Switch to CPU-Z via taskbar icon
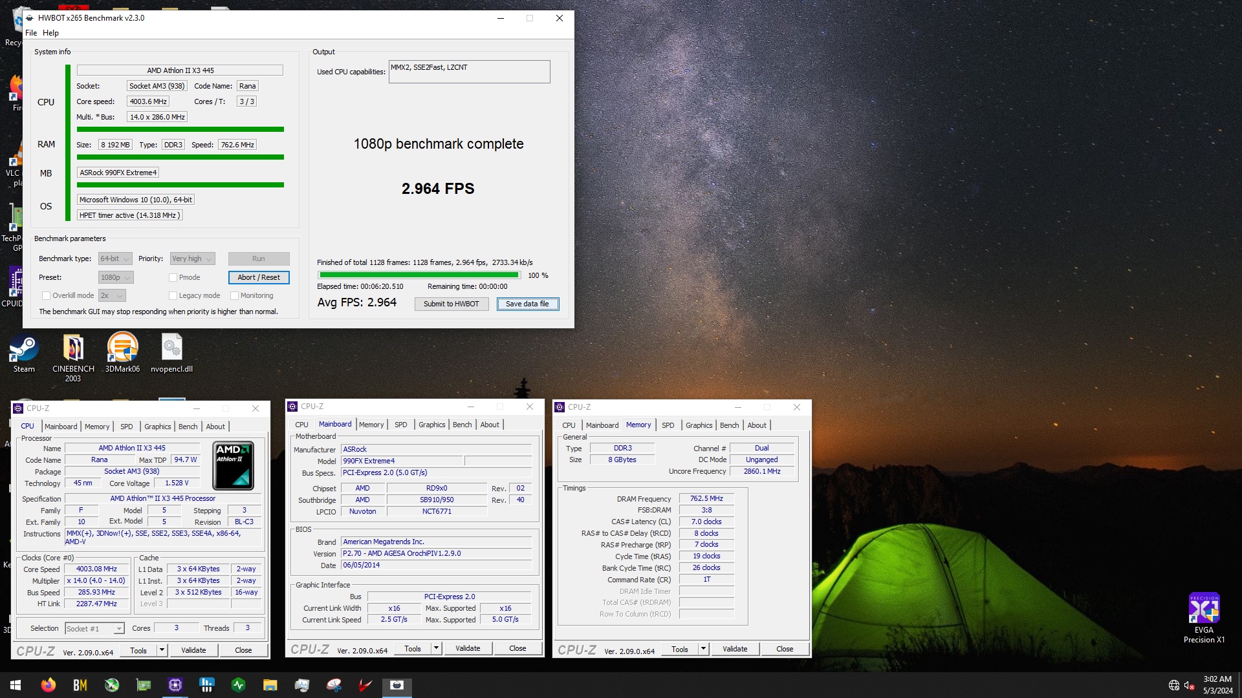 175,685
